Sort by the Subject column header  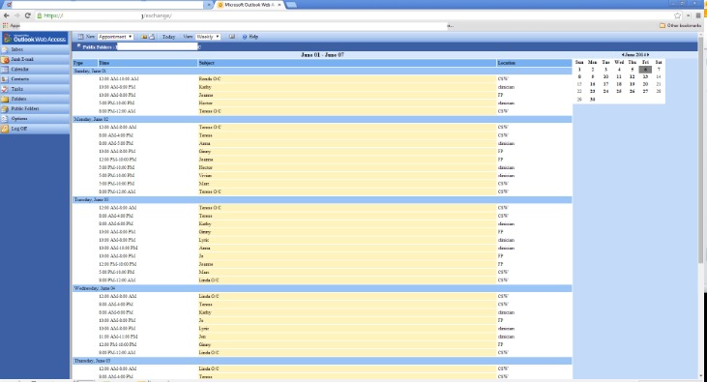(347, 63)
